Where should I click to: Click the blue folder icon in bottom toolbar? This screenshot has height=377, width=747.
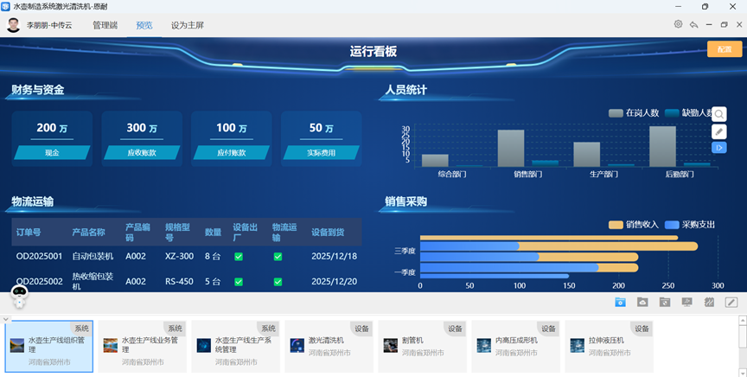tap(620, 303)
